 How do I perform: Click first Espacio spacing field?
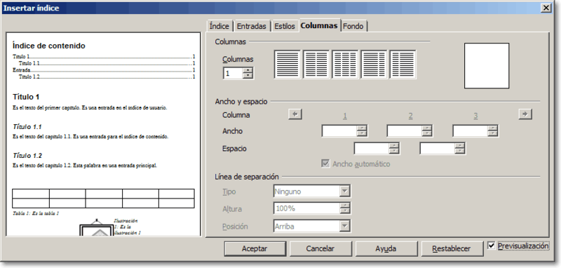pyautogui.click(x=372, y=148)
